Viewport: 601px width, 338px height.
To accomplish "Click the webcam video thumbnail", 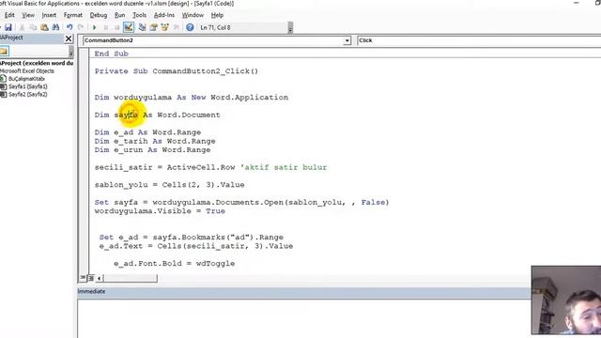I will tap(566, 300).
